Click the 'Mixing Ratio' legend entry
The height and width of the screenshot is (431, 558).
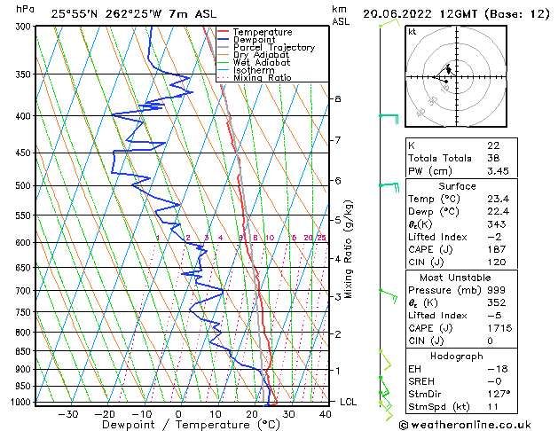pos(263,78)
